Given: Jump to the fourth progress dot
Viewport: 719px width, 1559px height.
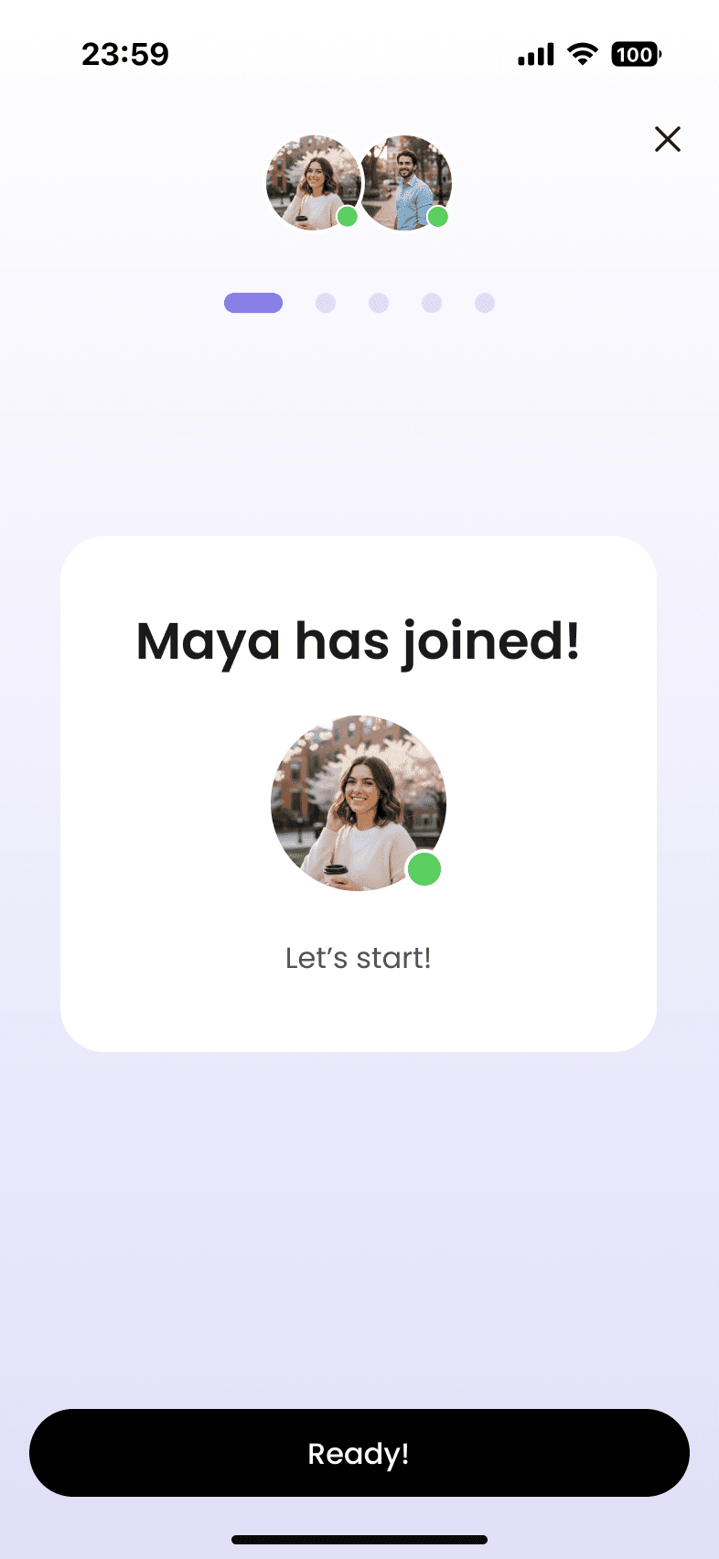Looking at the screenshot, I should [432, 303].
